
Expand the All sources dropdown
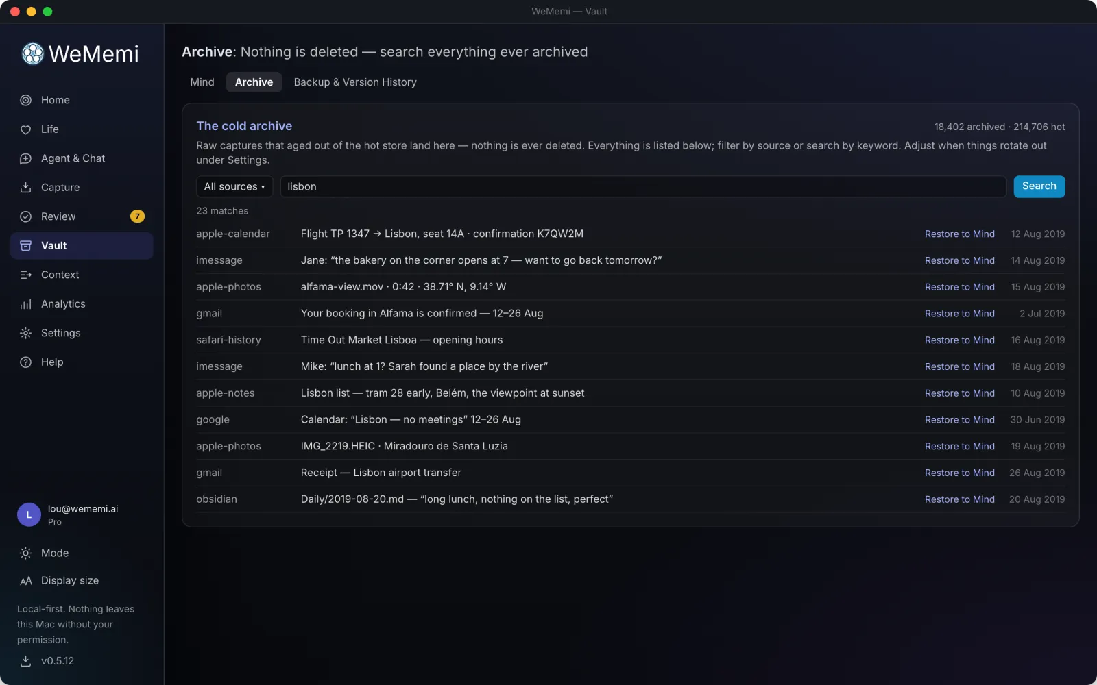(234, 186)
